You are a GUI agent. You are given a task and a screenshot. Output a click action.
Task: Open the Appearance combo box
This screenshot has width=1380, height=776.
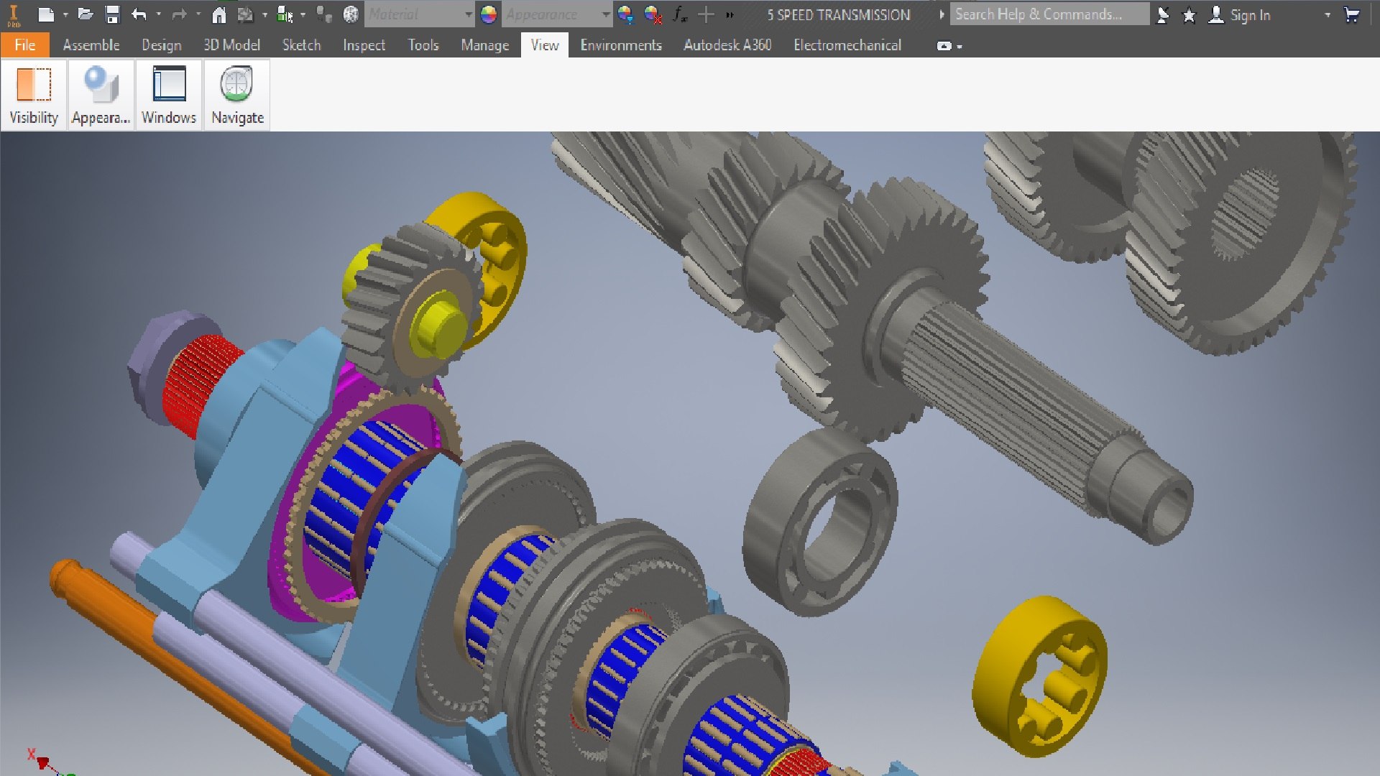(556, 14)
